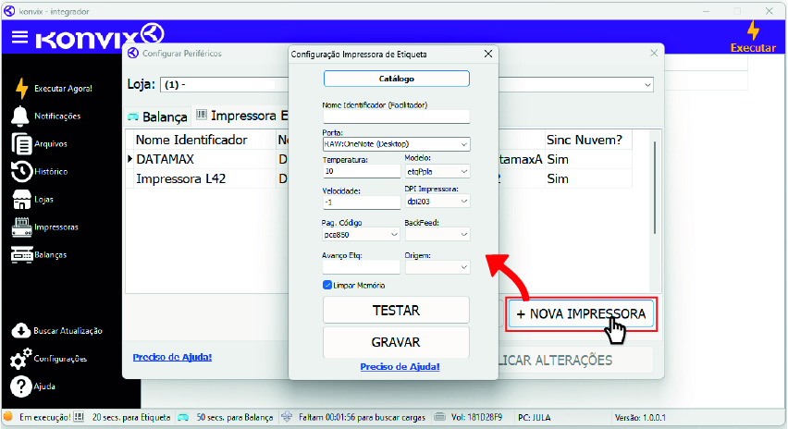Close the Configuração Impressora de Etiqueta dialog

coord(488,54)
